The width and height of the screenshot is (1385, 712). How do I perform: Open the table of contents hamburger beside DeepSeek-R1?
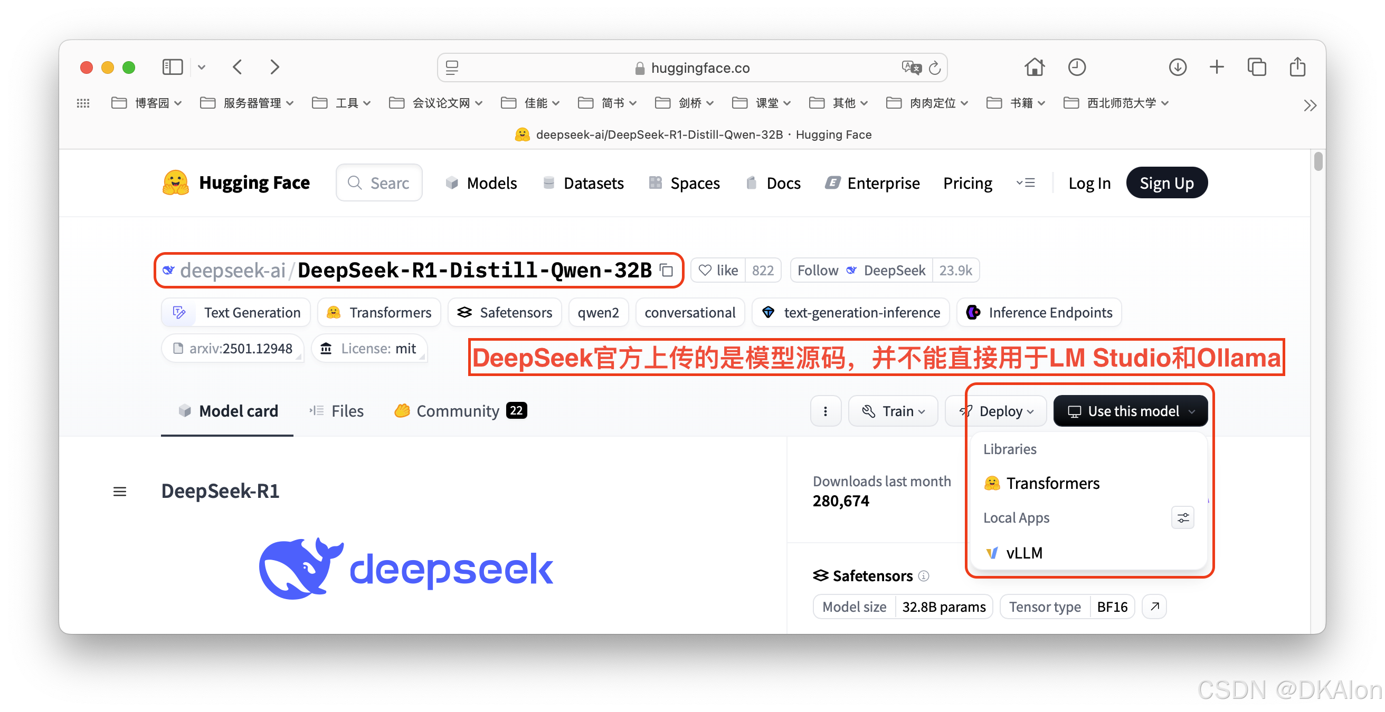(x=119, y=490)
